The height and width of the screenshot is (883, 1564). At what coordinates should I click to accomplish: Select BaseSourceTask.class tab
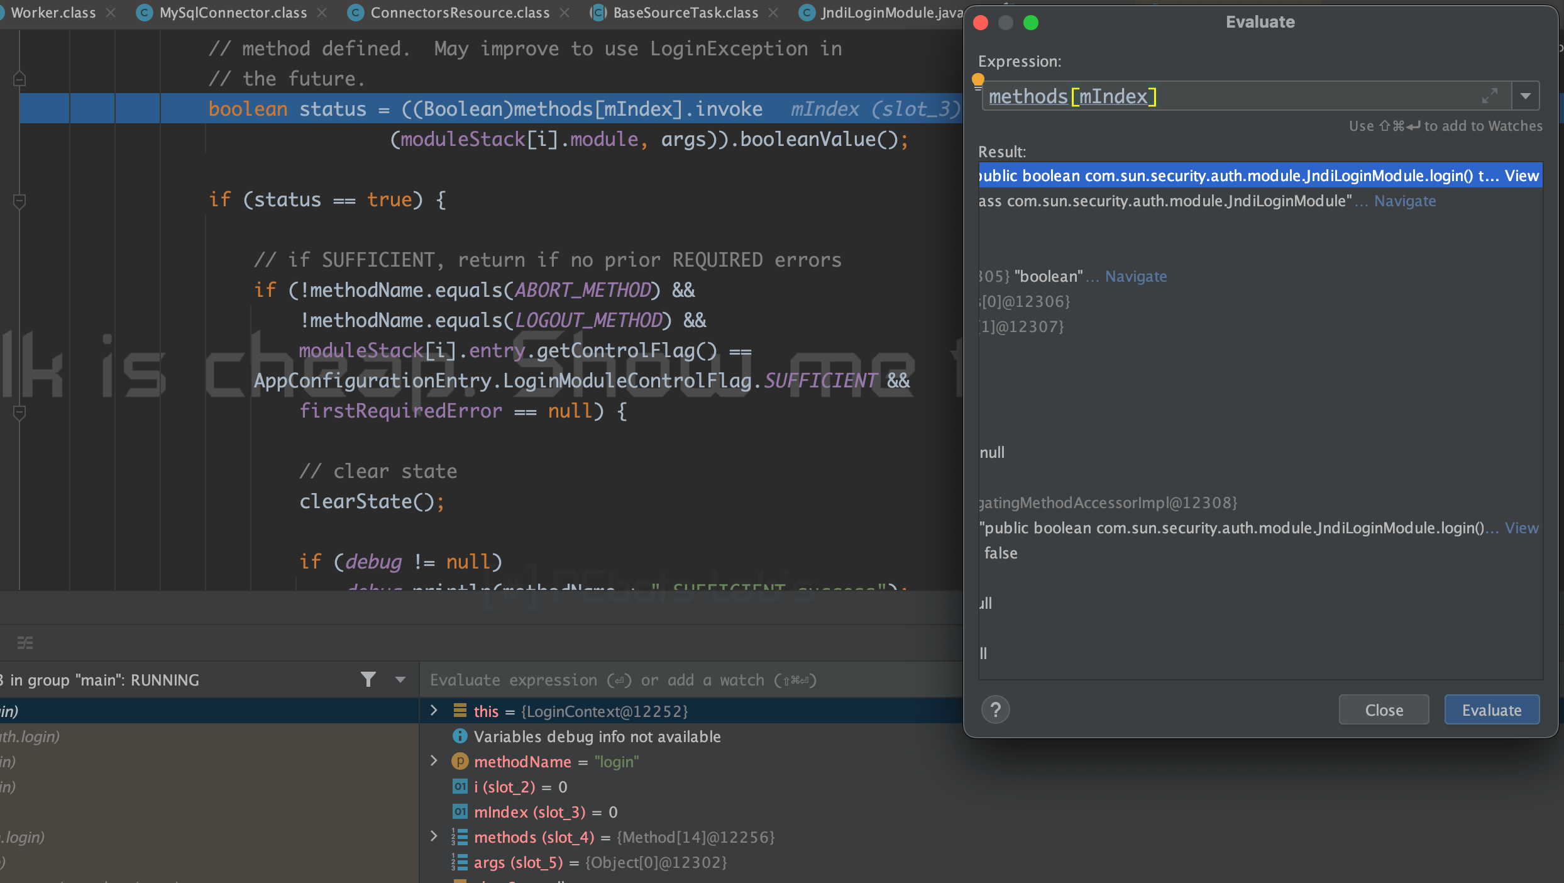point(685,13)
